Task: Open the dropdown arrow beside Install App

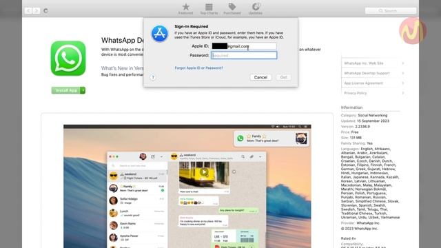Action: pyautogui.click(x=83, y=90)
